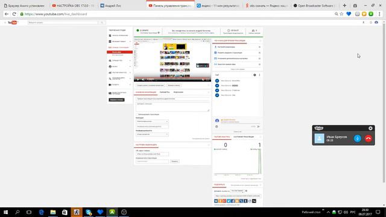Click the YouTube search magnifier button
386x217 pixels.
(x=102, y=22)
